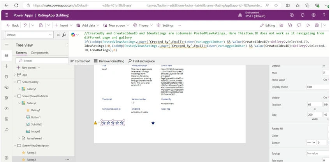This screenshot has width=331, height=162.
Task: Open the toolbar overflow ellipsis menu
Action: coord(180,25)
